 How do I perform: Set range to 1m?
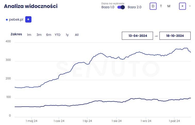(29, 35)
